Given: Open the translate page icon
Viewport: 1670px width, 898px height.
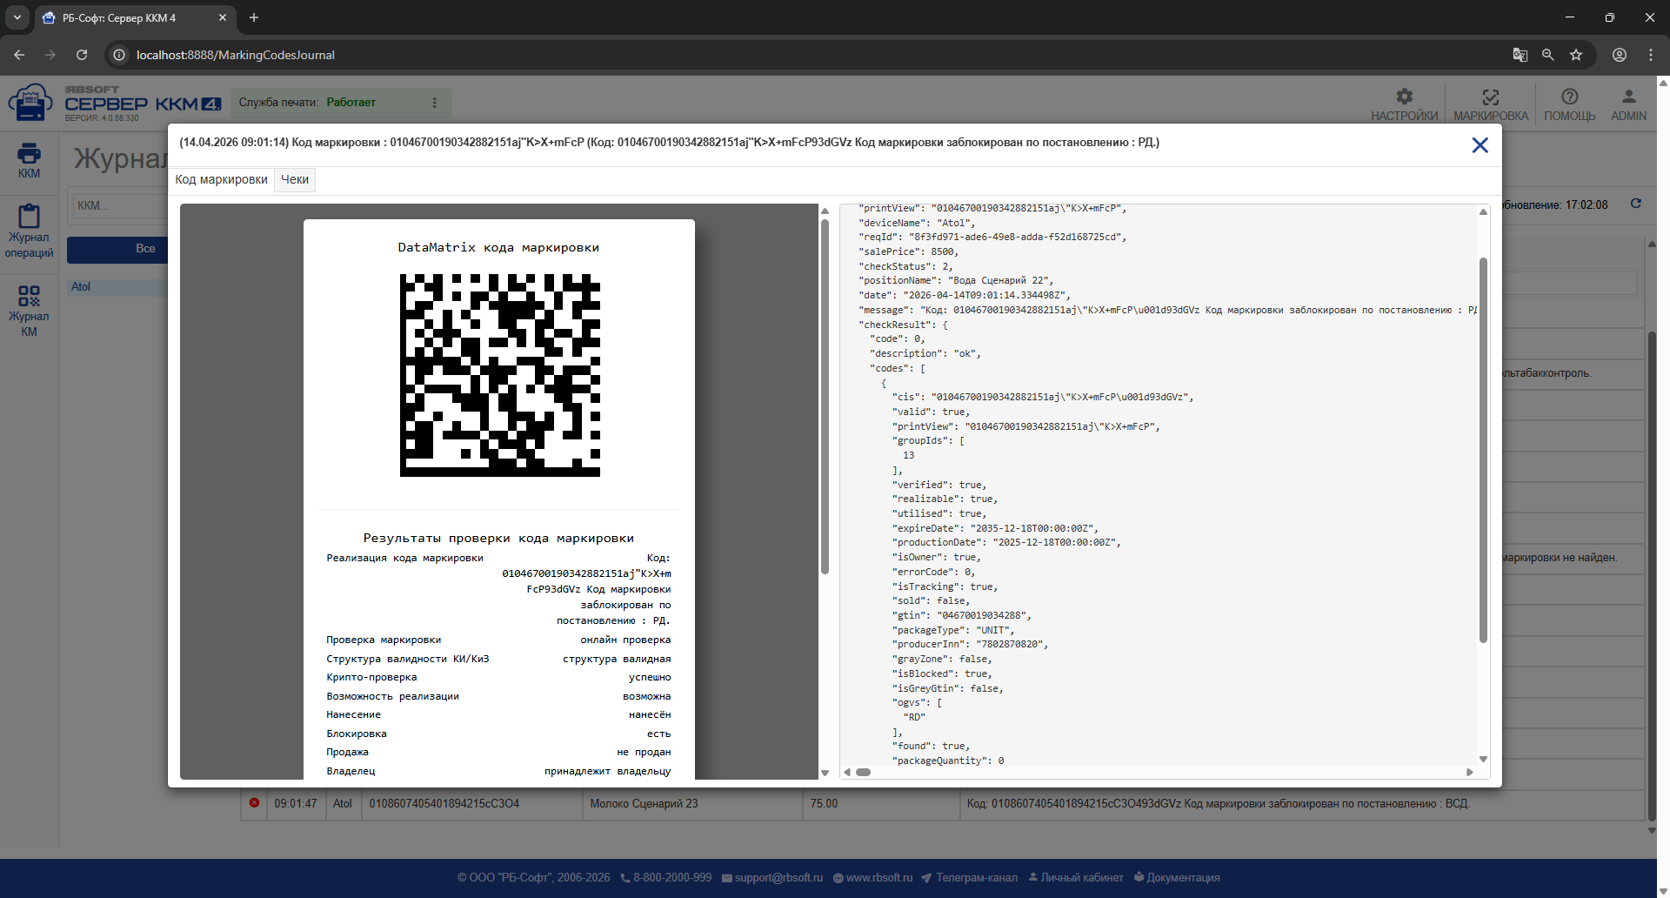Looking at the screenshot, I should click(1520, 55).
